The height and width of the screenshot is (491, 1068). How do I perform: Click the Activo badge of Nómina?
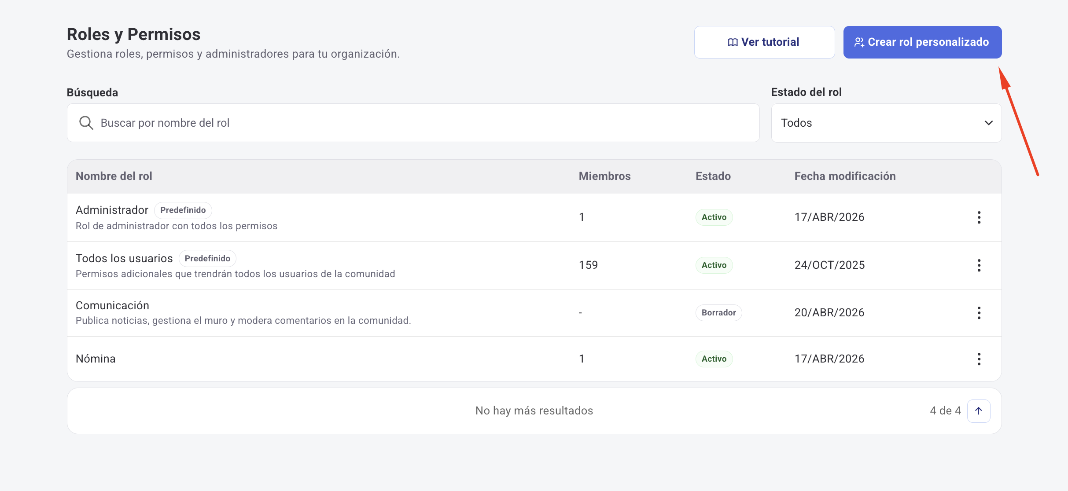[714, 359]
